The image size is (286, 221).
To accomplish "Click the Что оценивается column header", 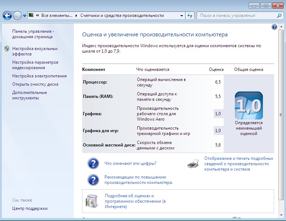I will (153, 69).
